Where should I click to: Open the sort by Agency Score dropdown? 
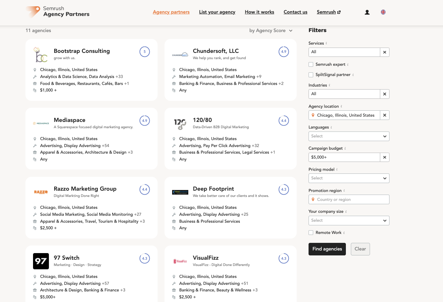pyautogui.click(x=271, y=30)
